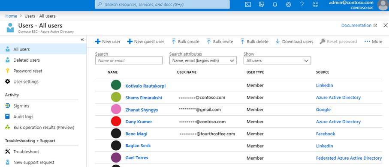The height and width of the screenshot is (167, 389).
Task: Click Reset password in toolbar
Action: (x=338, y=42)
